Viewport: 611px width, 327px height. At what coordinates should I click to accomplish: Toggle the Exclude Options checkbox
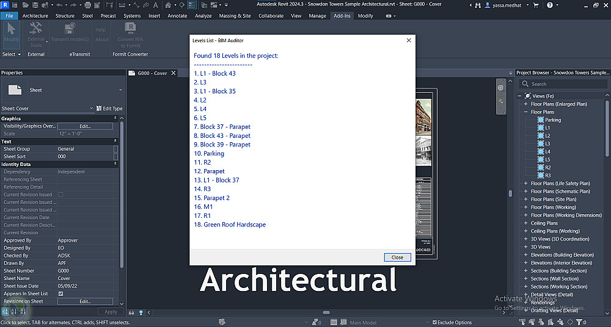coord(434,322)
